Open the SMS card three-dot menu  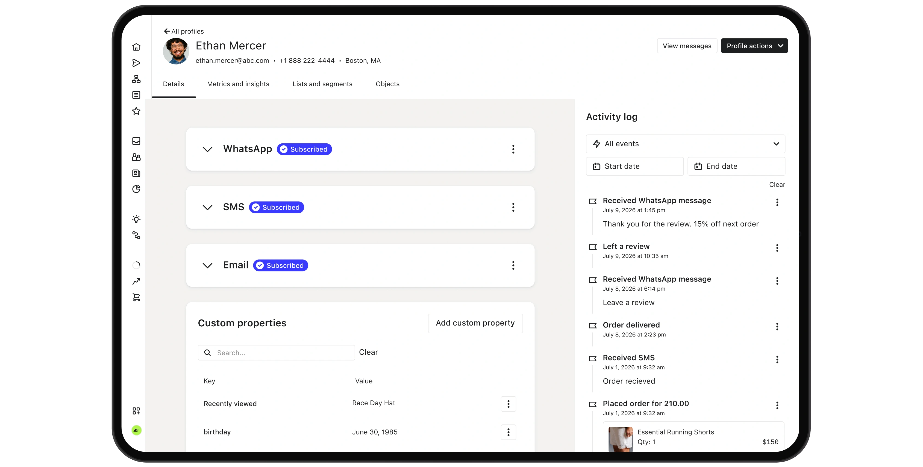click(513, 207)
